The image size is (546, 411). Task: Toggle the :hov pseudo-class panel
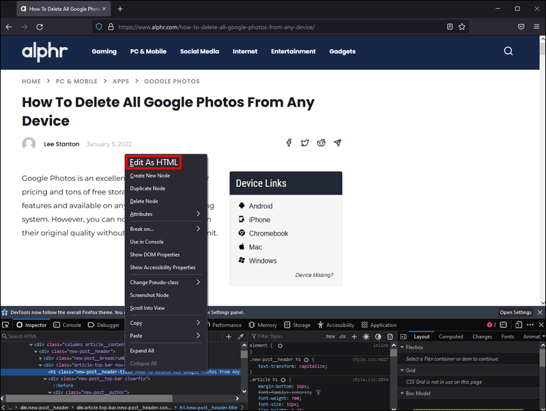330,337
